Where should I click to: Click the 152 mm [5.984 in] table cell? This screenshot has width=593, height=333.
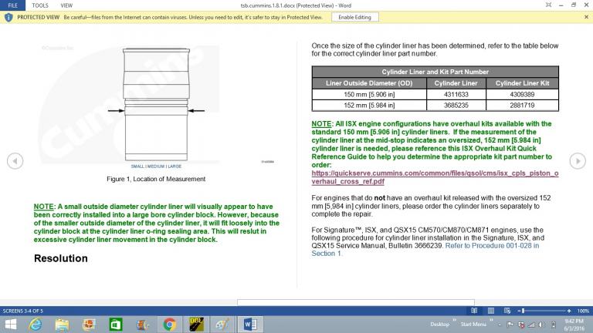click(x=369, y=106)
